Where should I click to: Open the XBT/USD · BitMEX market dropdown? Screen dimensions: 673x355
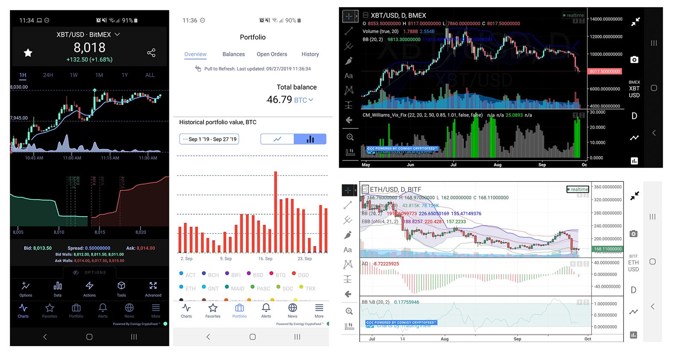[88, 35]
